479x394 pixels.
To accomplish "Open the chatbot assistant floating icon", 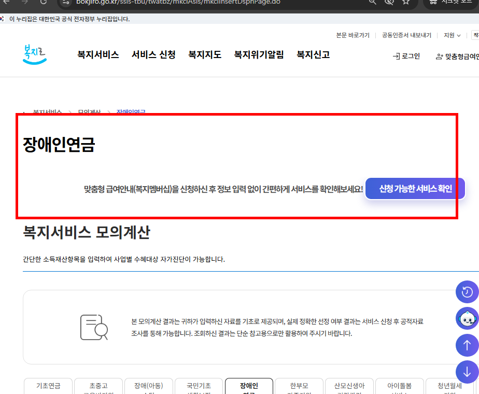I will (468, 318).
